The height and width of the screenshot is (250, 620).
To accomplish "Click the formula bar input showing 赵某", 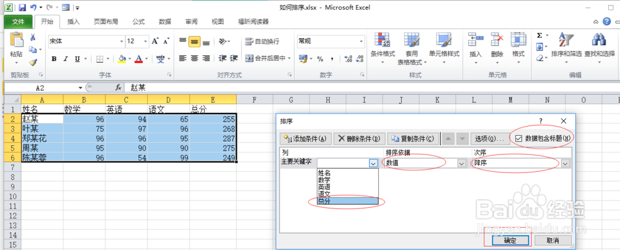I will click(371, 87).
